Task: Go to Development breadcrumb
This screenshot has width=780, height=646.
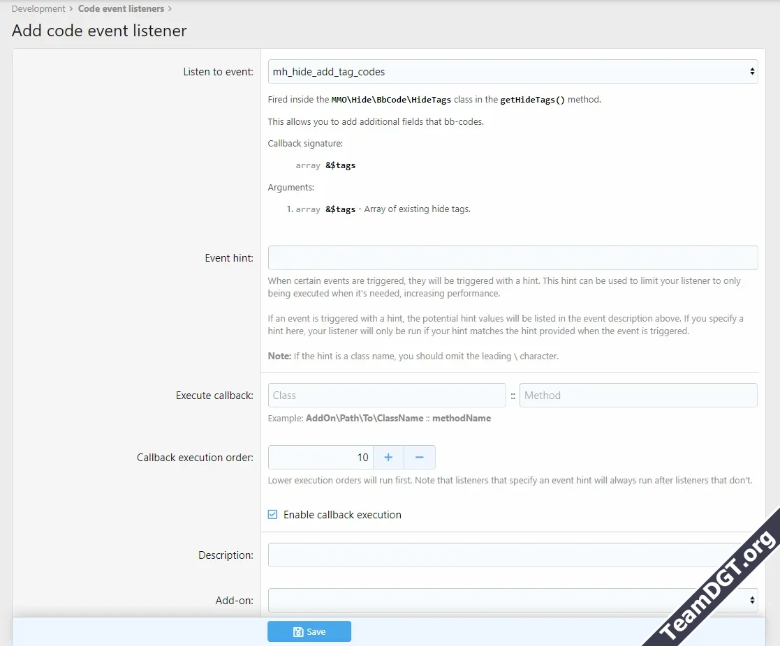Action: 38,9
